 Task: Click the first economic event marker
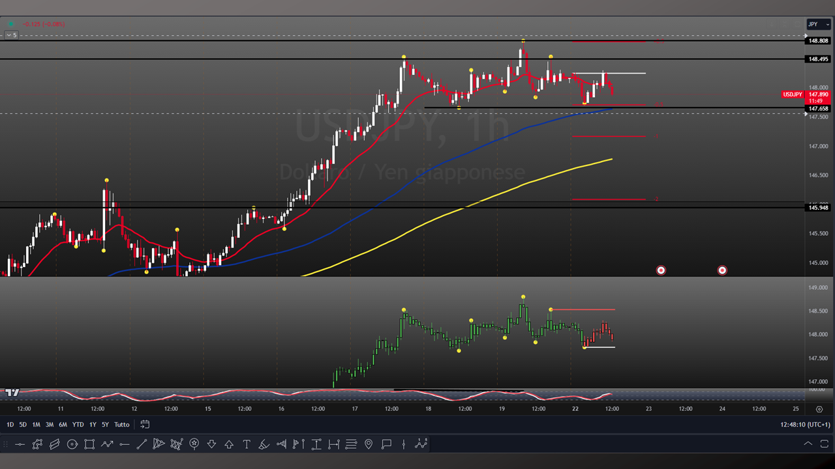[x=661, y=270]
